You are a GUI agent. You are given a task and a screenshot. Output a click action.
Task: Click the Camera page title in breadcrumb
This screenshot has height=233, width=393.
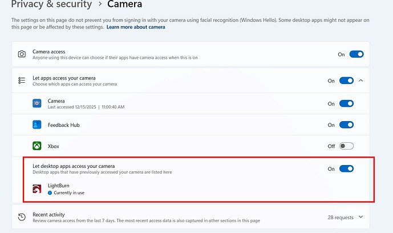(124, 4)
